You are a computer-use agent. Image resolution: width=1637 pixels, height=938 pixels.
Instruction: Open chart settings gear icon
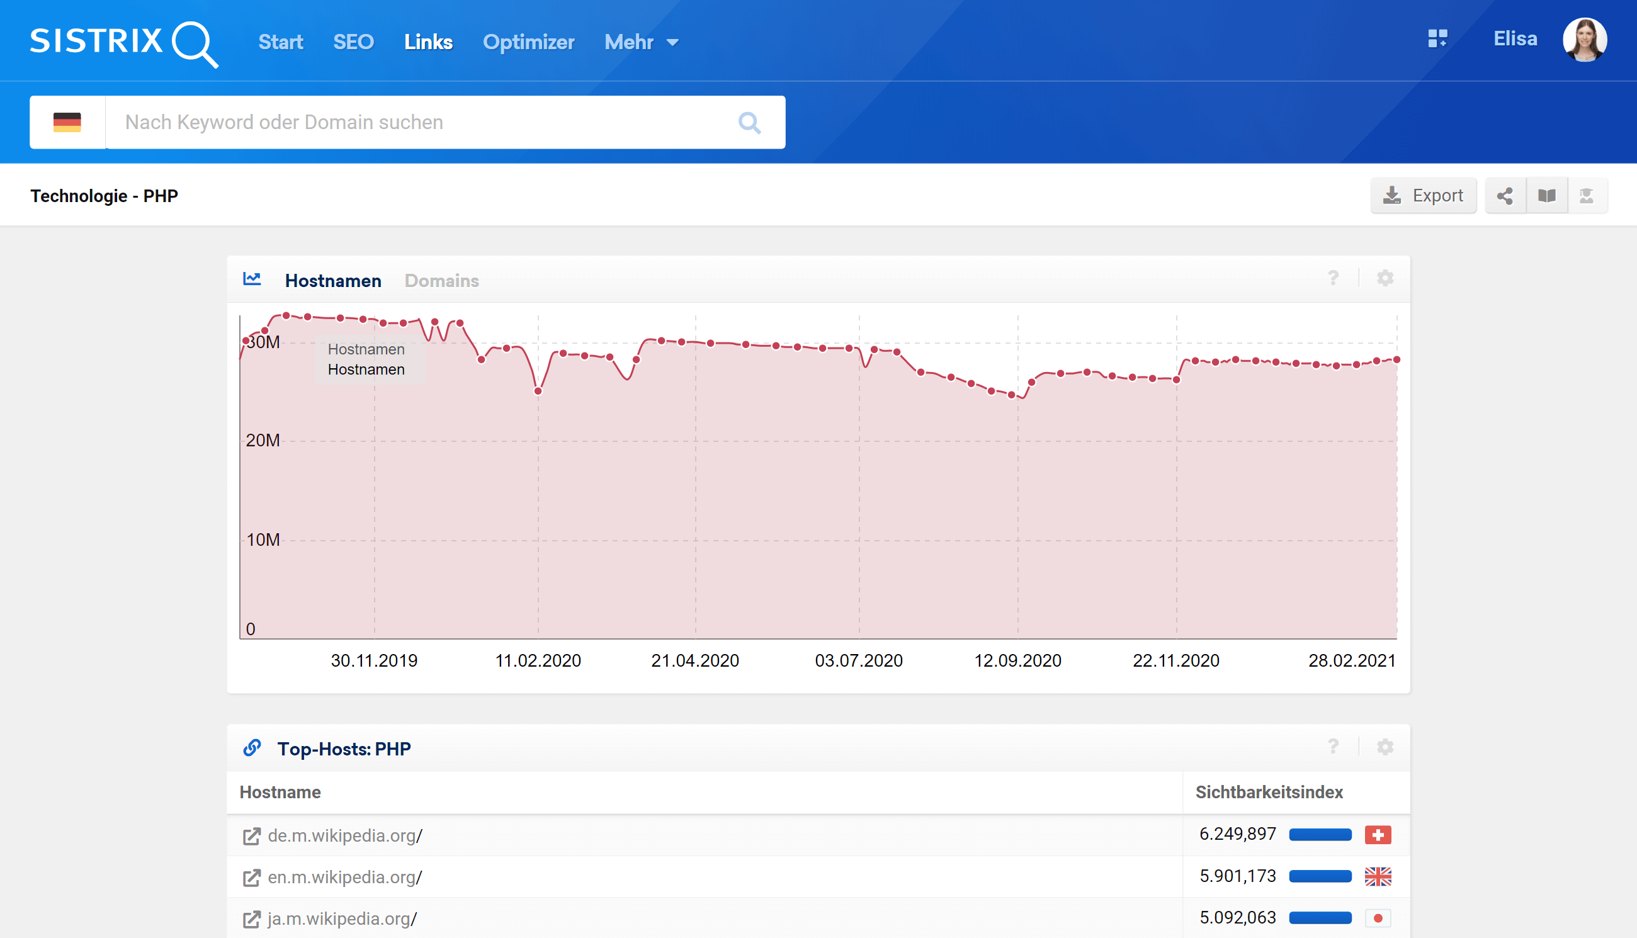pyautogui.click(x=1385, y=278)
